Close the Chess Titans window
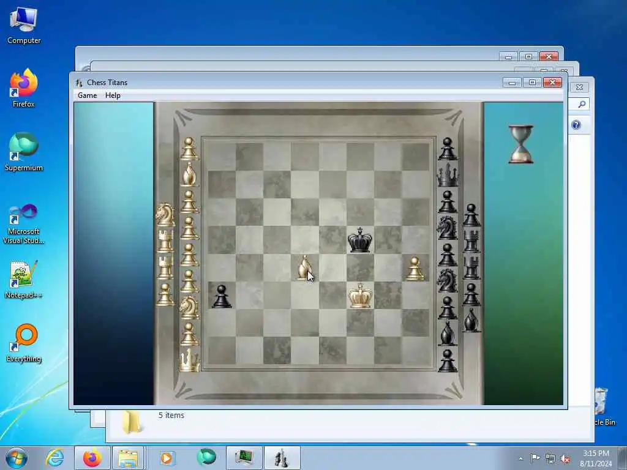Viewport: 627px width, 470px height. [x=553, y=83]
